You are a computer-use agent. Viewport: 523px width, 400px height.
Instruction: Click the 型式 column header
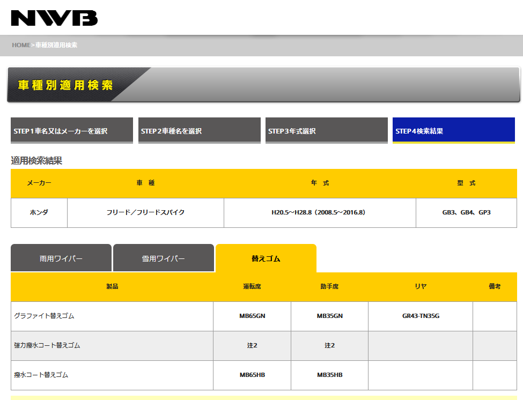(x=466, y=183)
